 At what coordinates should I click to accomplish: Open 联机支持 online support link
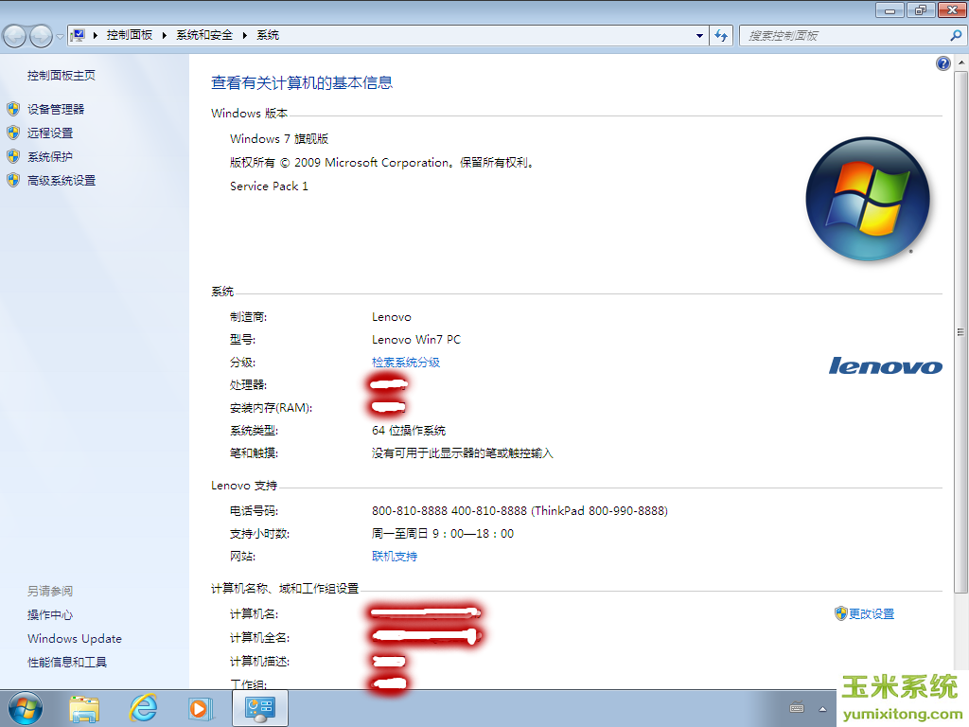pyautogui.click(x=395, y=557)
